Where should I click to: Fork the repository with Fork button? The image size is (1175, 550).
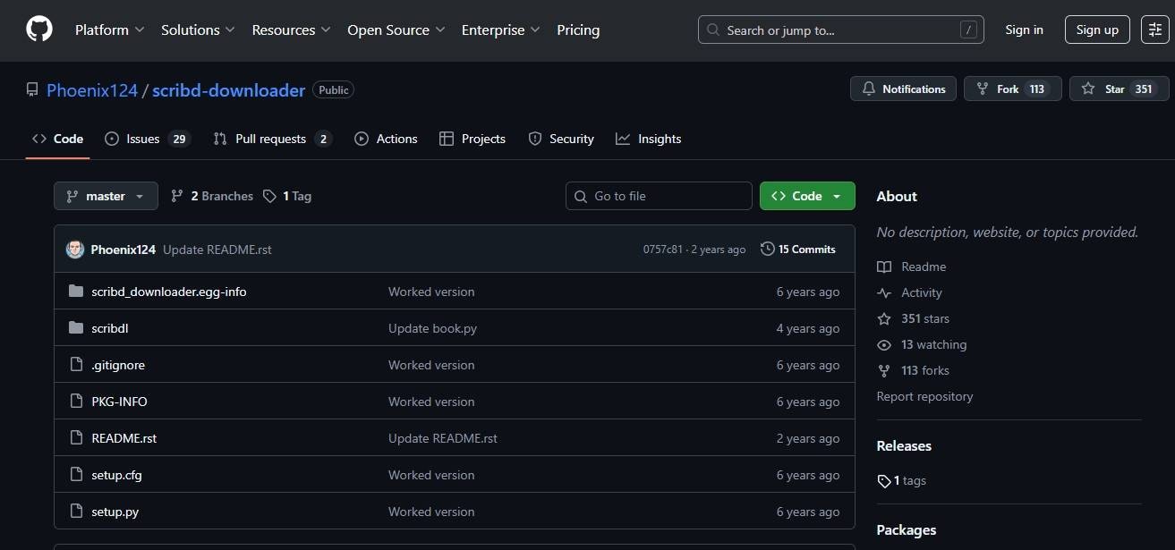[1012, 89]
